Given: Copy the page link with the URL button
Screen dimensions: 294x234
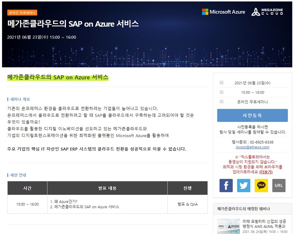Looking at the screenshot, I should pos(279,185).
